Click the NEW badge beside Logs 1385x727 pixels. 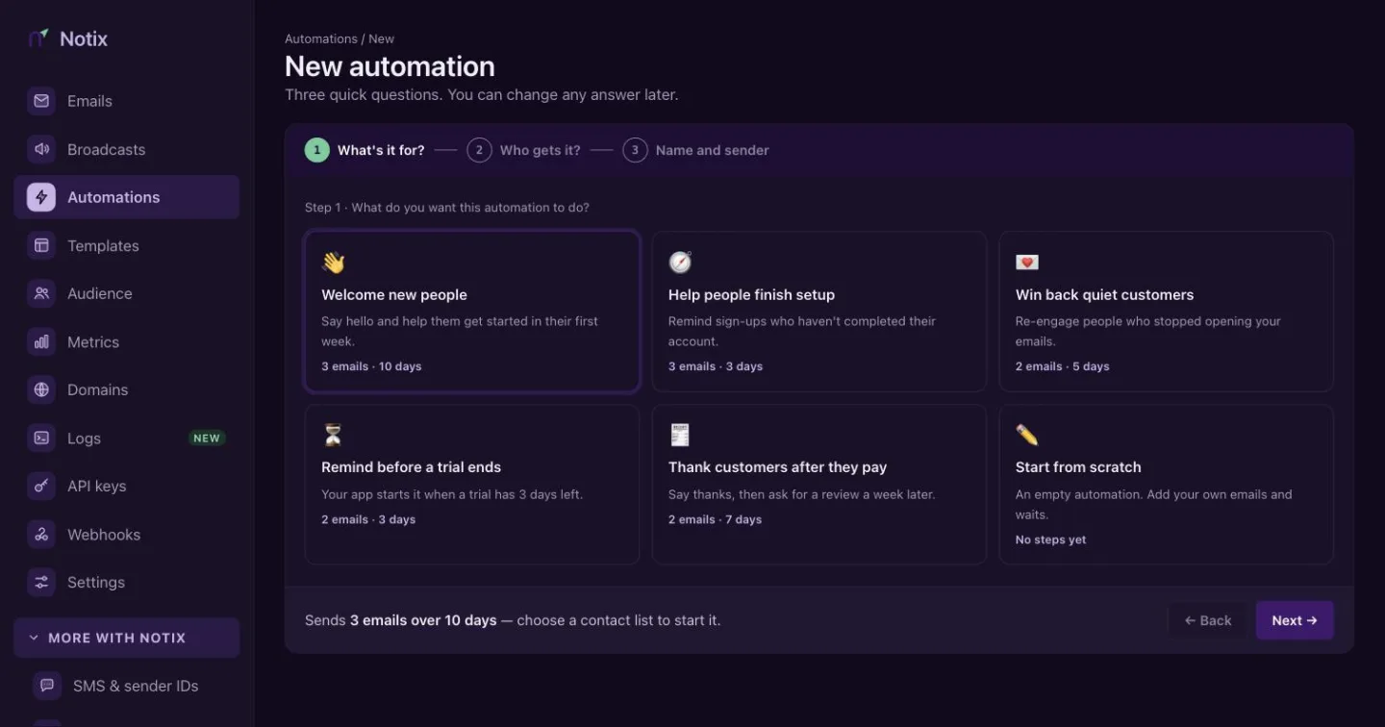(x=207, y=438)
